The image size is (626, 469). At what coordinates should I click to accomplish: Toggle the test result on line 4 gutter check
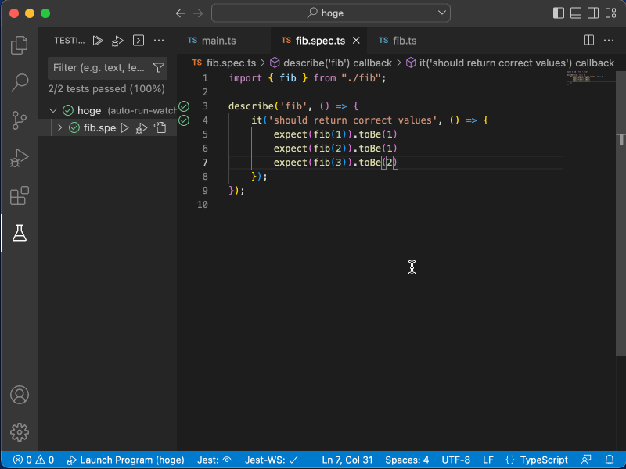click(x=184, y=120)
